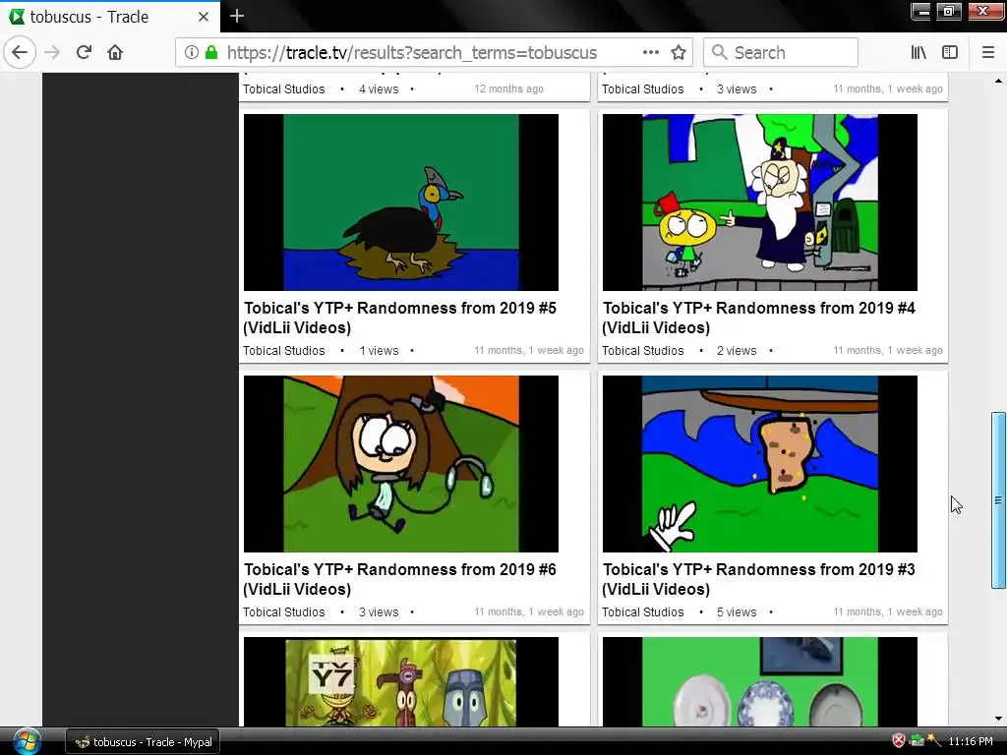Open Tobical Studios channel under #4 video
This screenshot has height=755, width=1007.
(643, 351)
